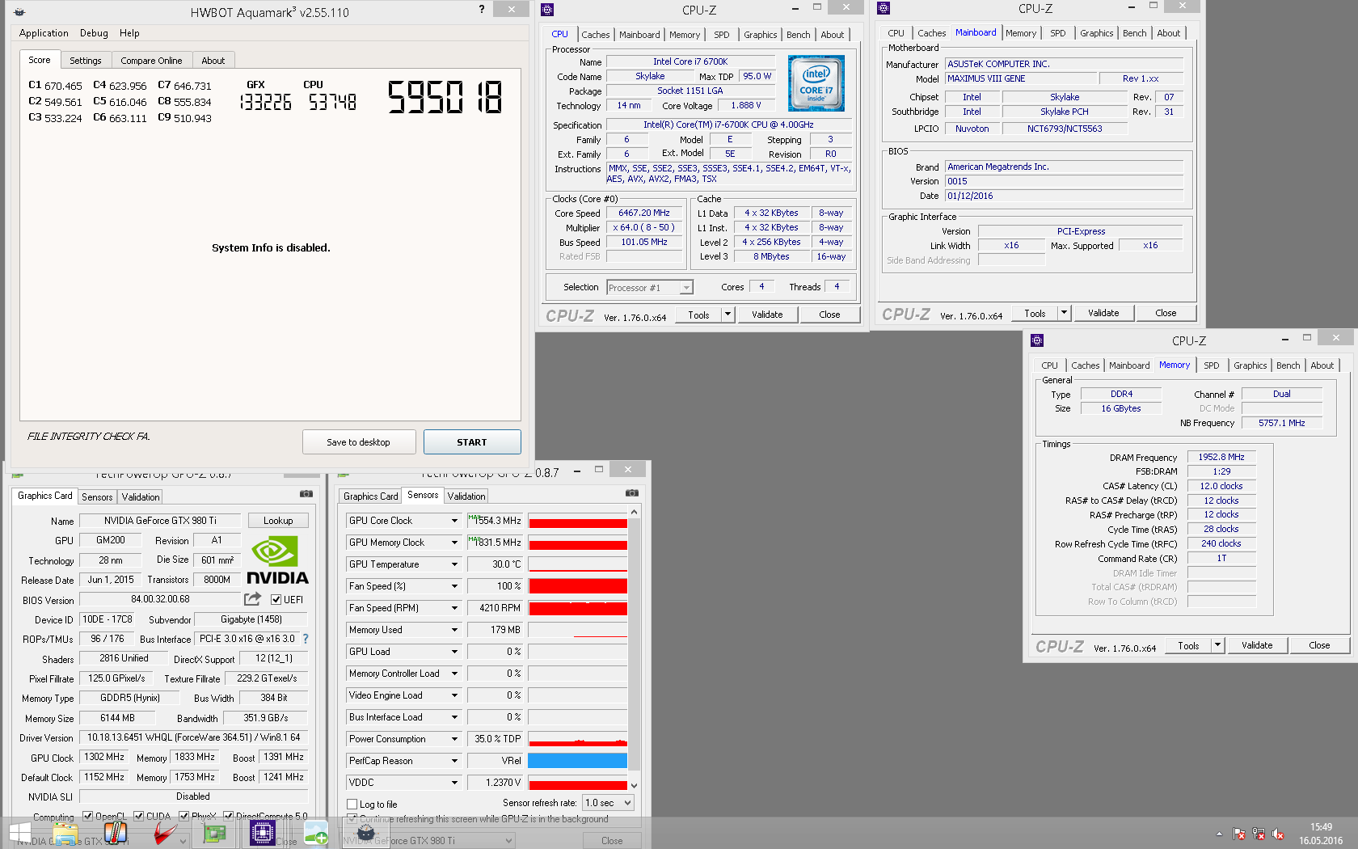Click the CPU-Z icon in the Memory window title
Viewport: 1358px width, 849px height.
[x=1037, y=340]
